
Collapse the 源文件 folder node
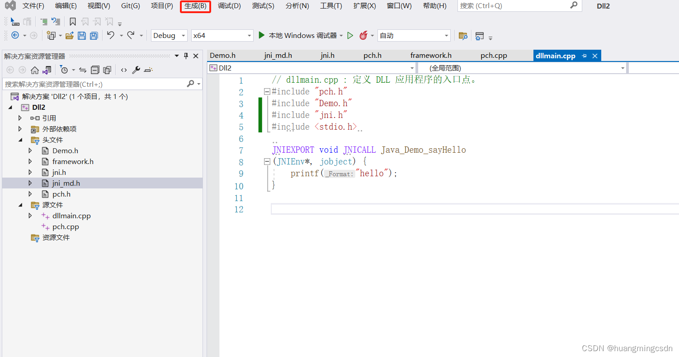(21, 205)
